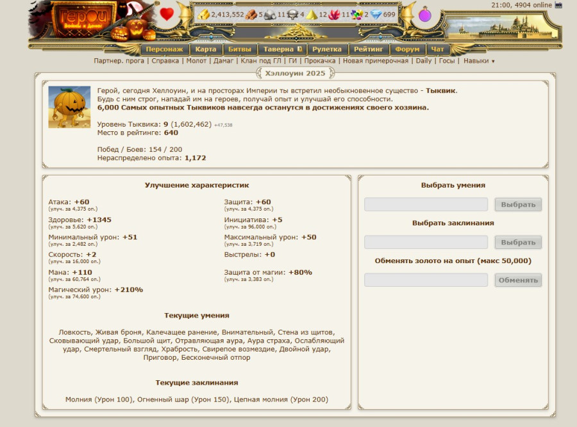Click the gold resource icon
577x427 pixels.
click(204, 15)
